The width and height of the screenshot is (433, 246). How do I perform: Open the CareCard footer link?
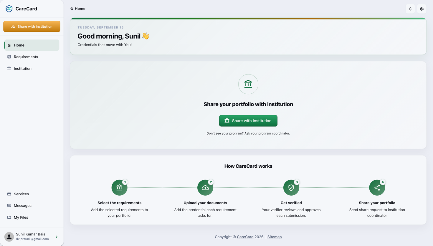click(245, 237)
